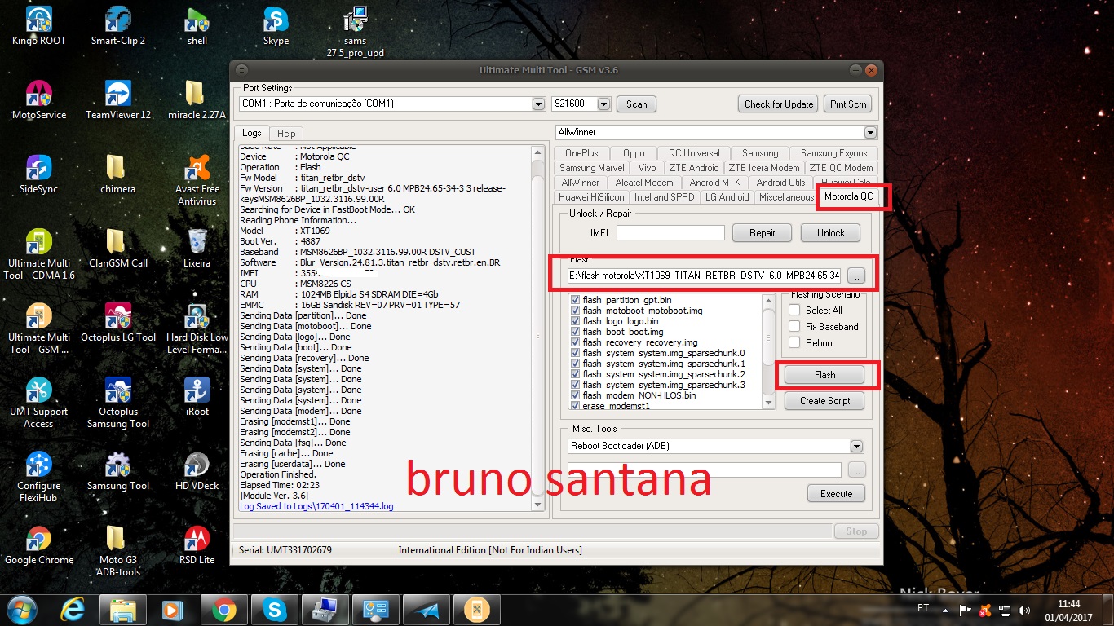The height and width of the screenshot is (626, 1114).
Task: Click the Unlock button
Action: 831,233
